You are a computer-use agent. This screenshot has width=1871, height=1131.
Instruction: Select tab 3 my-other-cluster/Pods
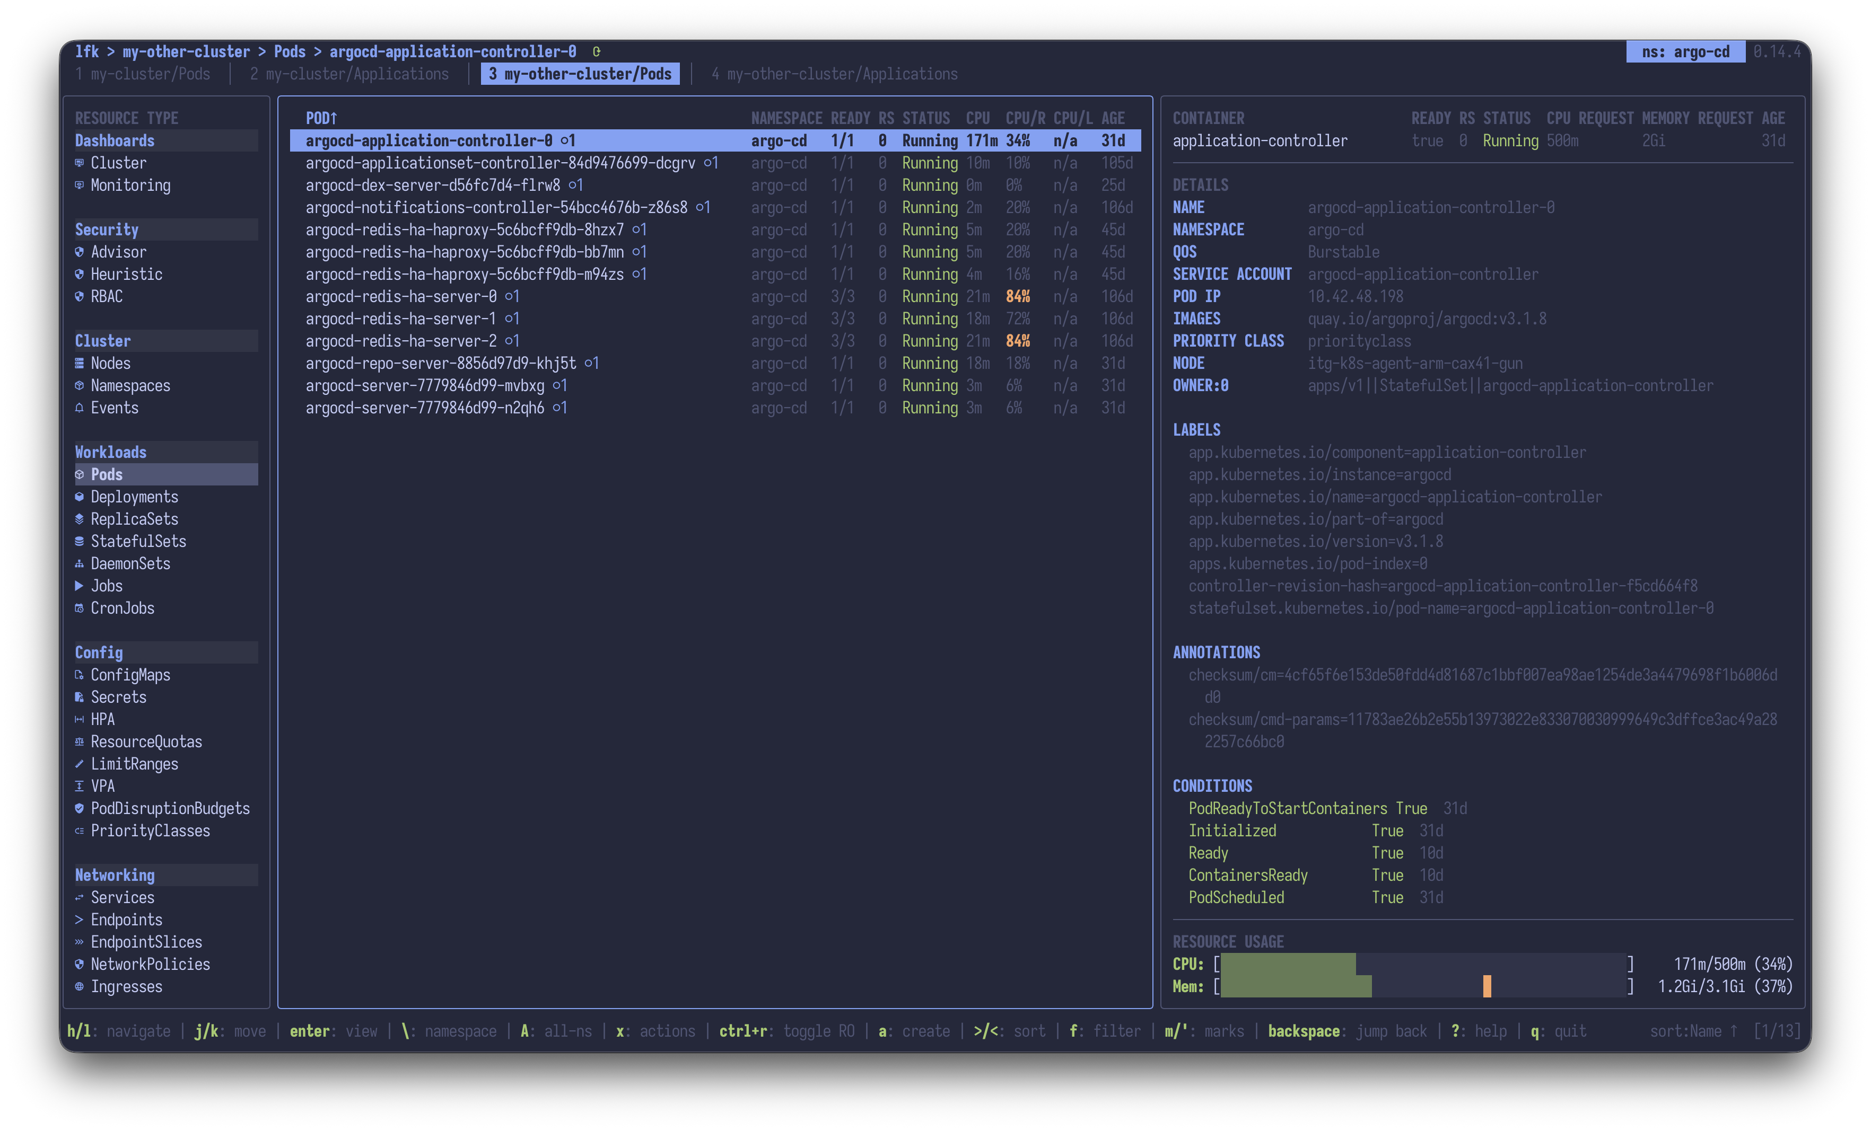pyautogui.click(x=580, y=74)
